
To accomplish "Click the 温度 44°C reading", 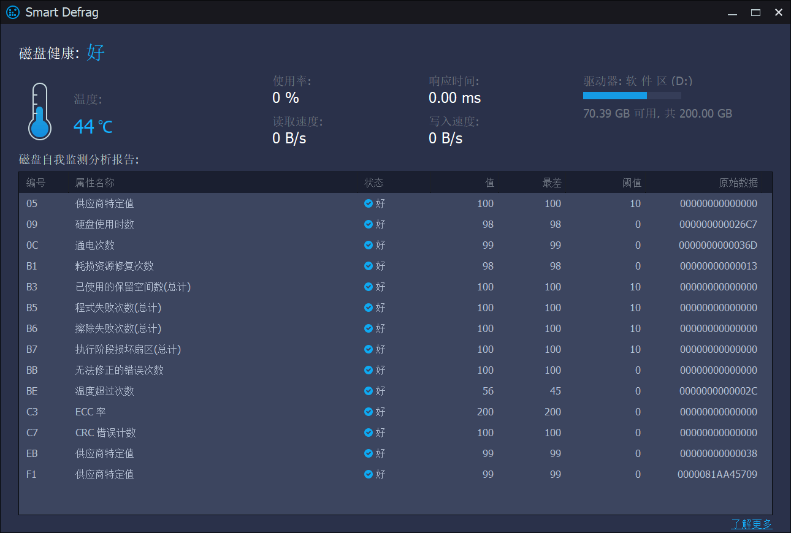I will point(93,126).
